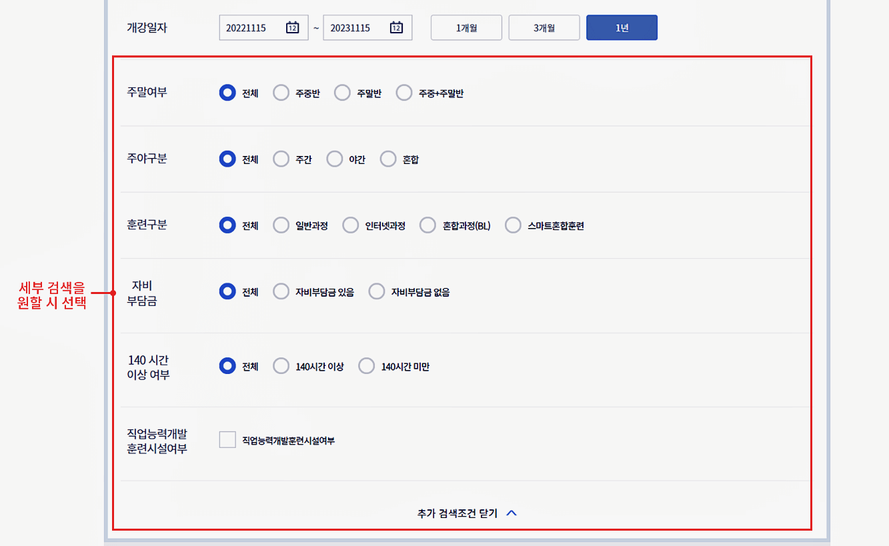Select 전체 radio for 주말여부
889x546 pixels.
[227, 93]
